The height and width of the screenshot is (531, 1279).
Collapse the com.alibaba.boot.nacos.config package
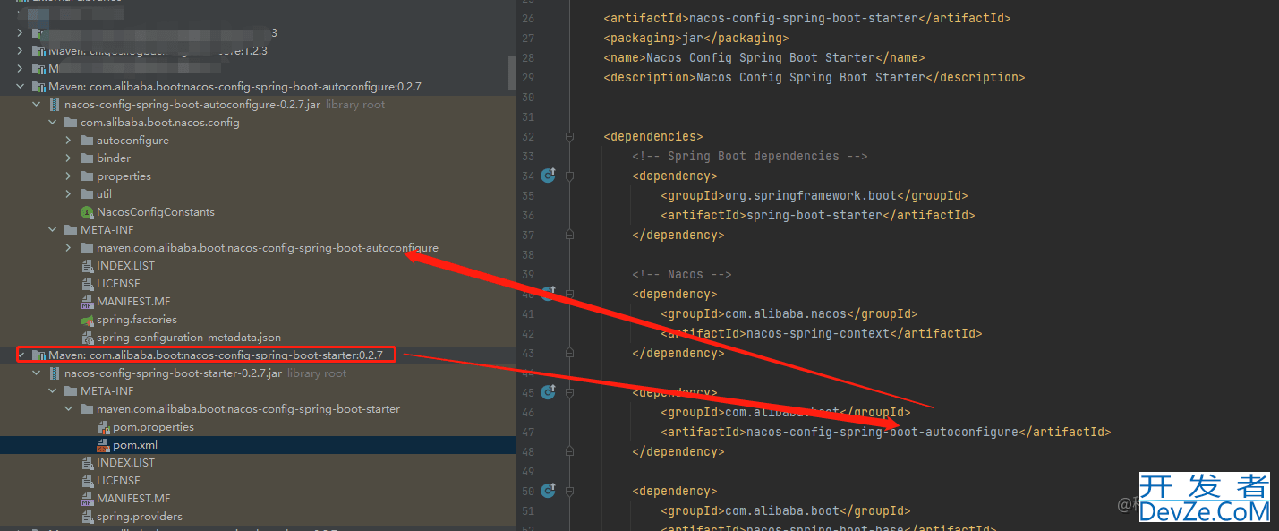coord(52,123)
